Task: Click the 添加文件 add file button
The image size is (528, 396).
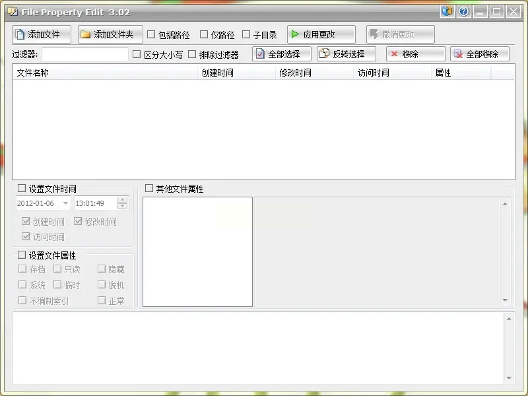Action: (x=42, y=34)
